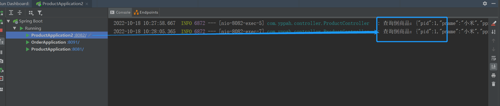Click the trash Clear All console icon
The height and width of the screenshot is (106, 500).
(494, 84)
